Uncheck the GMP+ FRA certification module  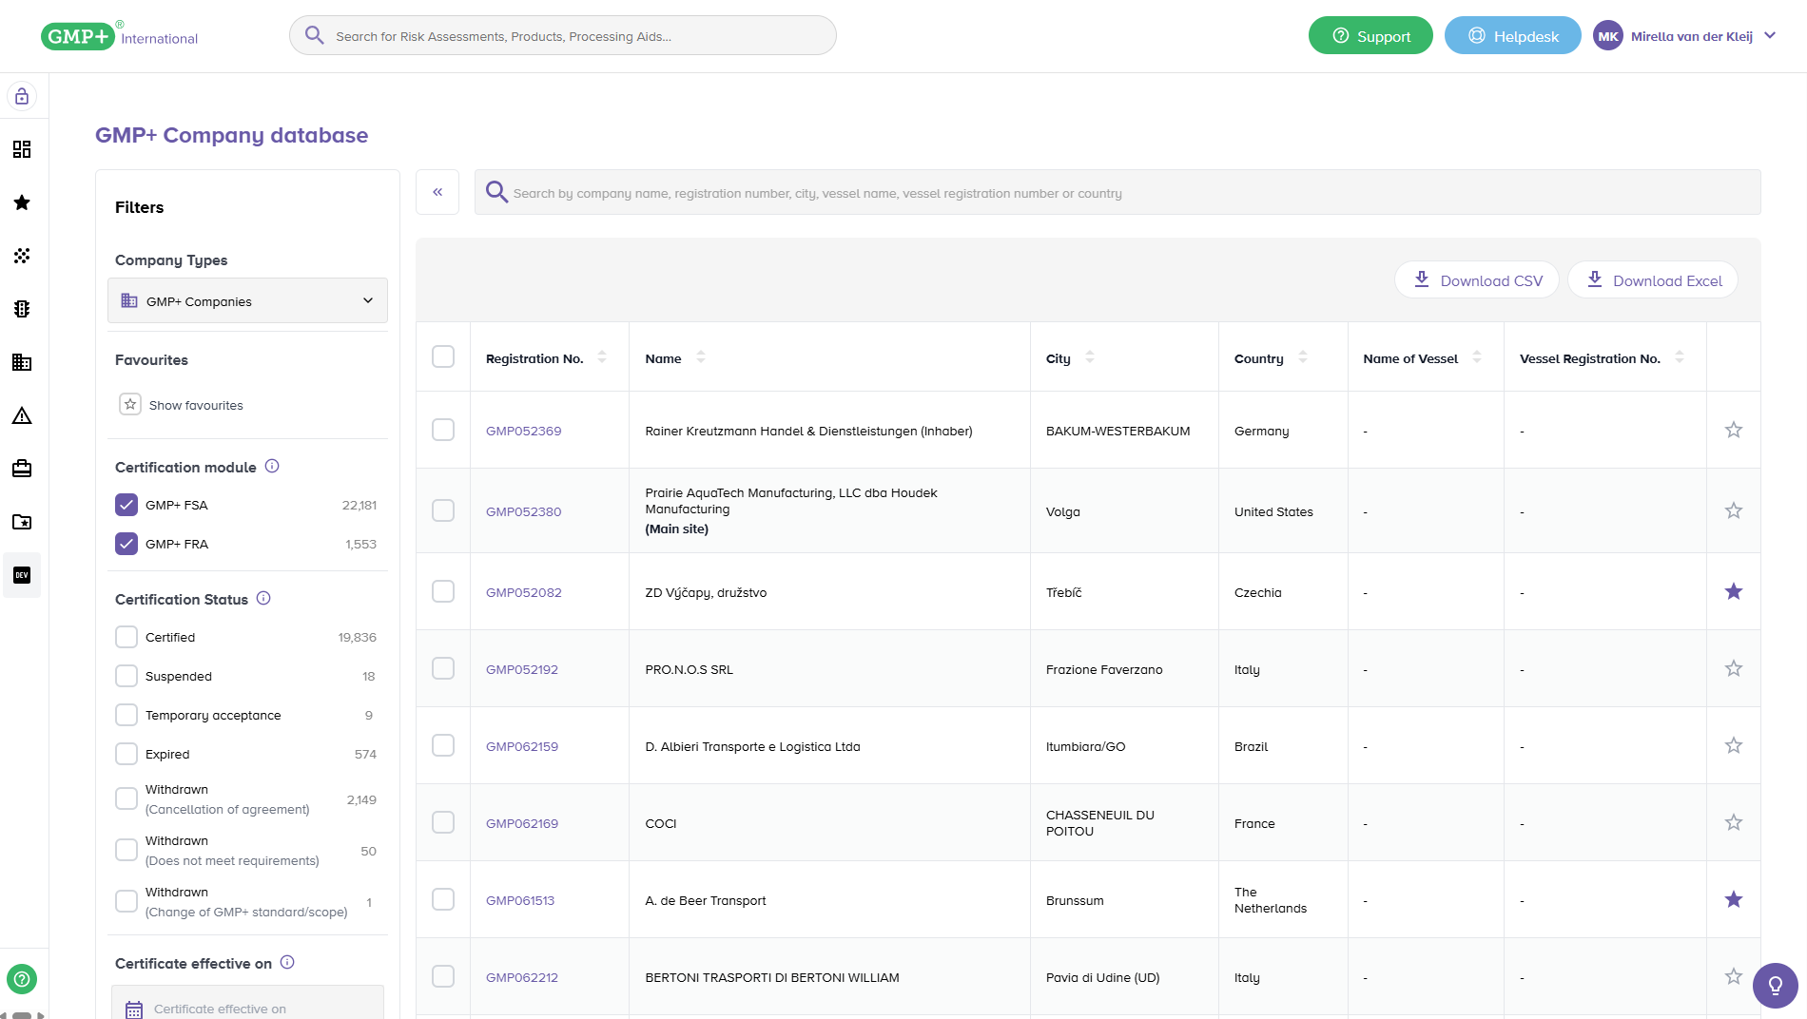point(126,544)
